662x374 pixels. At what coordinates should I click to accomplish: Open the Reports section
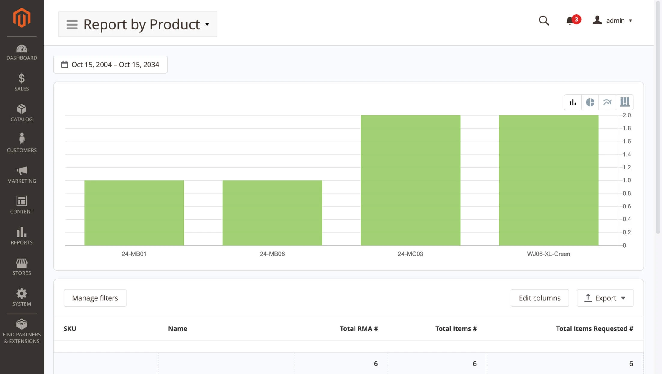(x=21, y=235)
